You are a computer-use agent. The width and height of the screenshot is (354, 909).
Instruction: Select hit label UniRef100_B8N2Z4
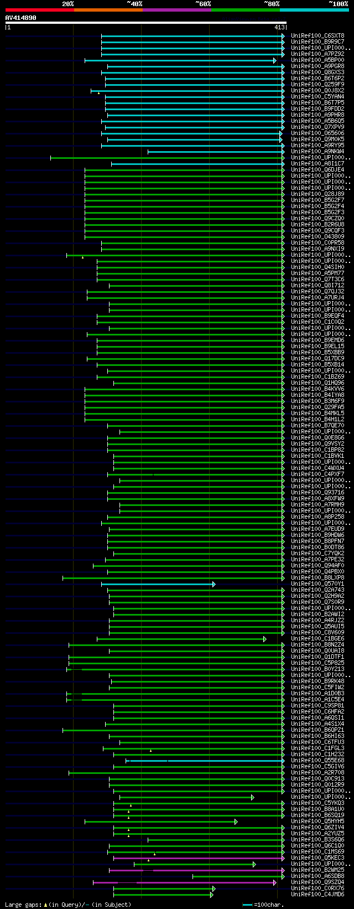point(317,645)
